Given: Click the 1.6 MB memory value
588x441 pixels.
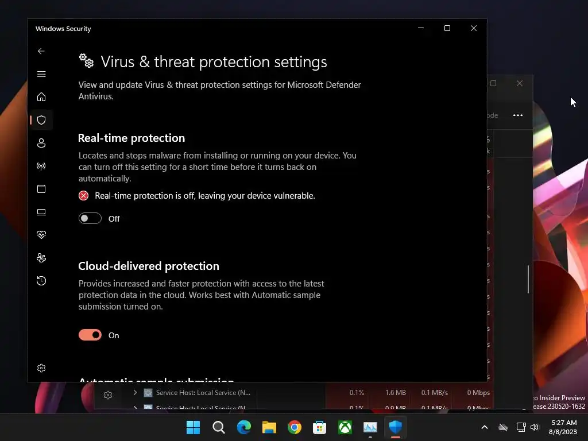Looking at the screenshot, I should click(x=396, y=393).
